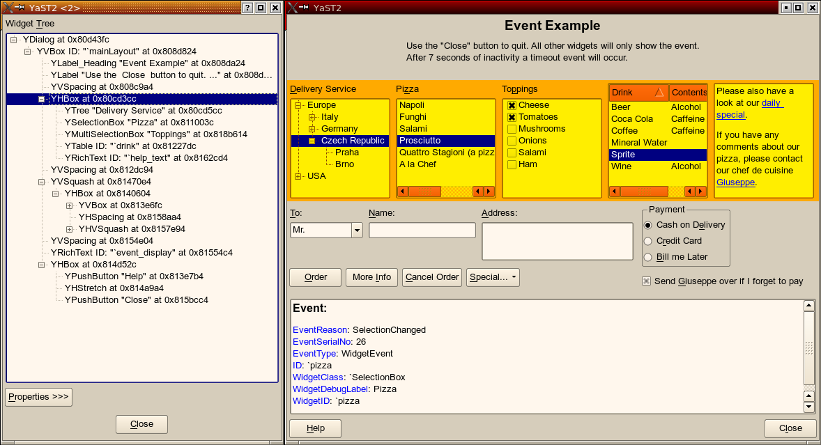Click the Event log scroll up arrow
Viewport: 821px width, 445px height.
coord(808,306)
